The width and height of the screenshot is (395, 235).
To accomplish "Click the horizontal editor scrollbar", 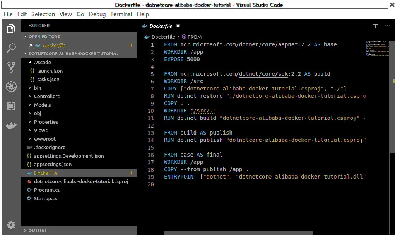I will [238, 233].
